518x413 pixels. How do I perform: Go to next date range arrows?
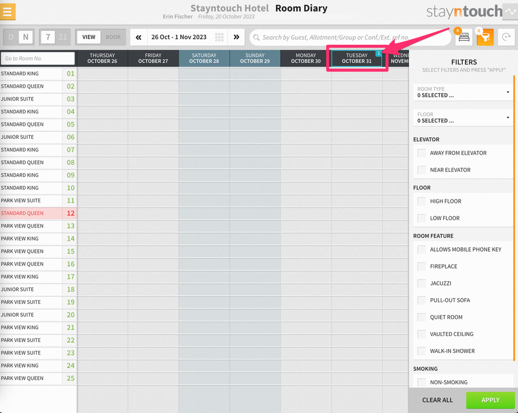click(x=236, y=37)
